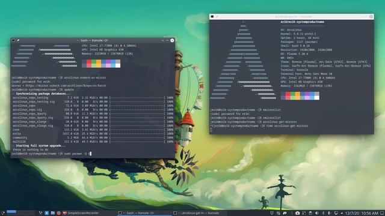Click the yellow swatch in the left terminal palette
Image resolution: width=385 pixels, height=216 pixels.
coord(99,64)
